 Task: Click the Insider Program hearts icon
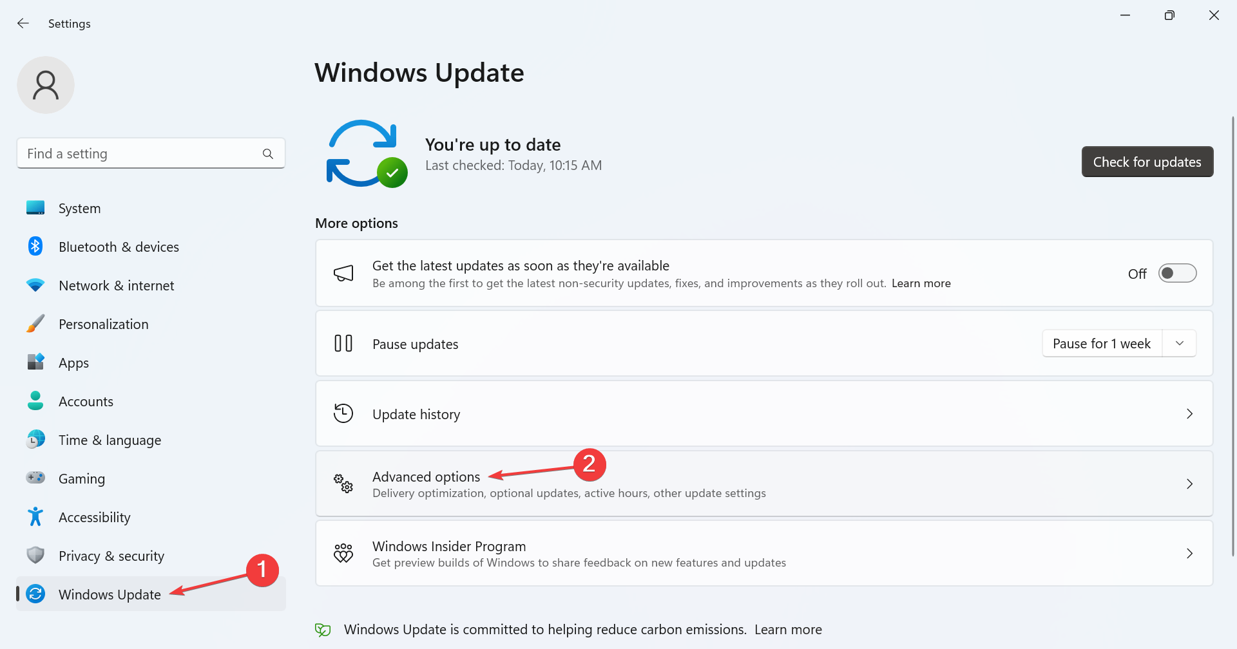coord(343,553)
